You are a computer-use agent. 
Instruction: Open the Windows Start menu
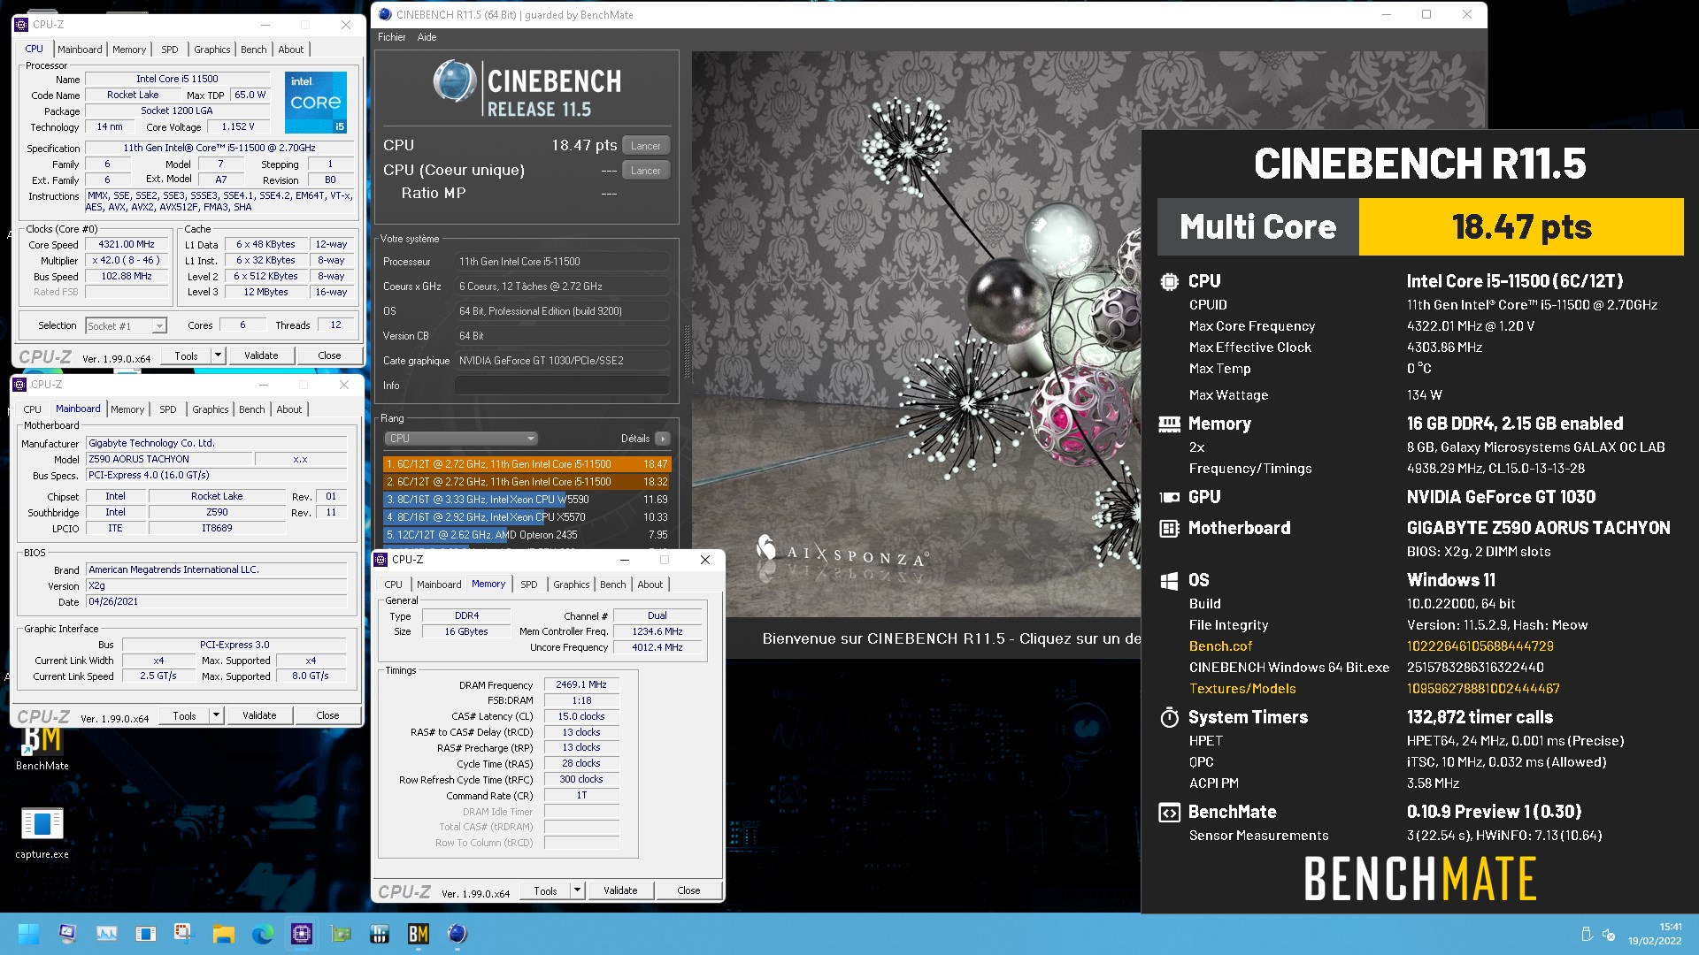click(x=28, y=934)
